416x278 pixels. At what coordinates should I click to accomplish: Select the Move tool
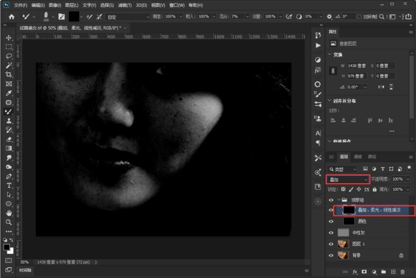(9, 38)
